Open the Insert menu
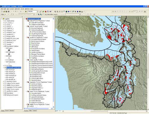The image size is (149, 119). point(12,9)
